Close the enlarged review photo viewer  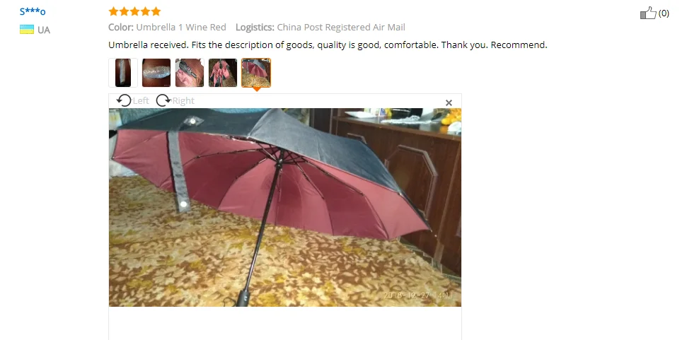pos(449,102)
